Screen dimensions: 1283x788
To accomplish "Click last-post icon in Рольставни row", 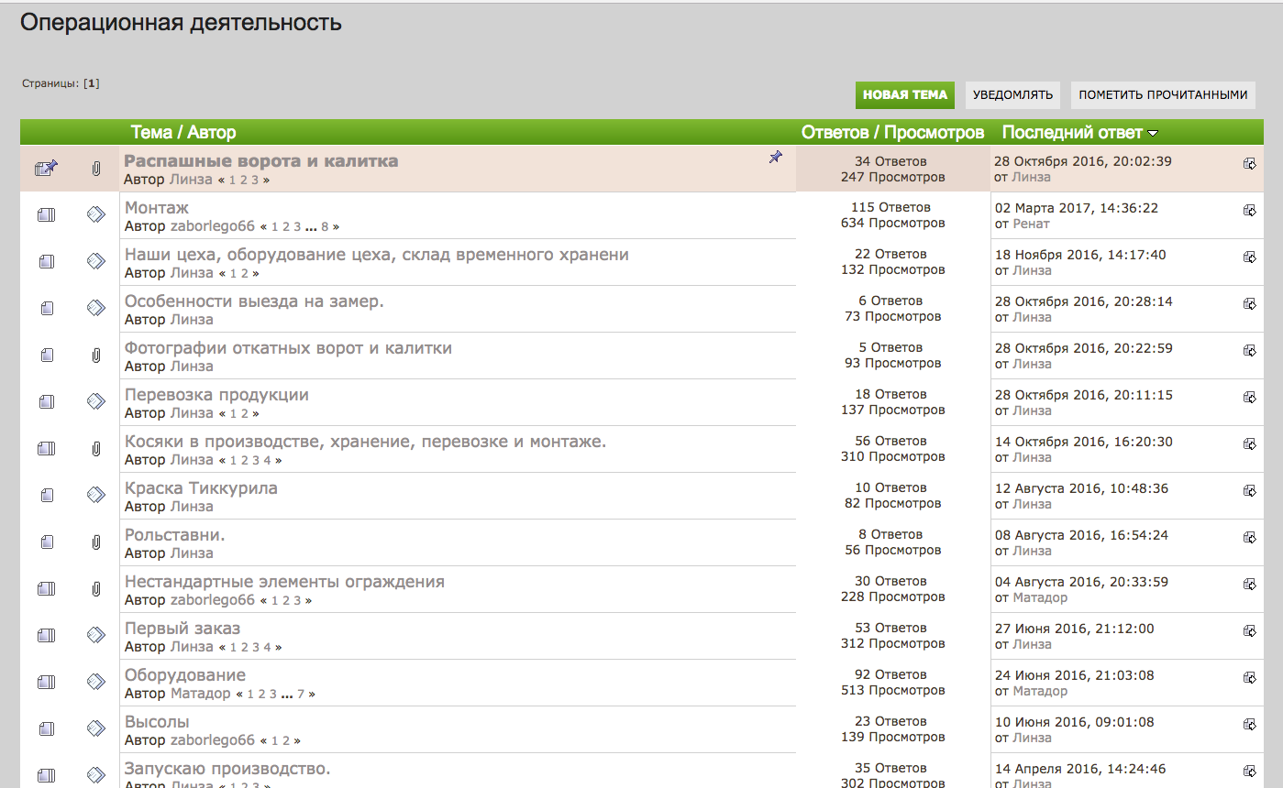I will (x=1249, y=538).
